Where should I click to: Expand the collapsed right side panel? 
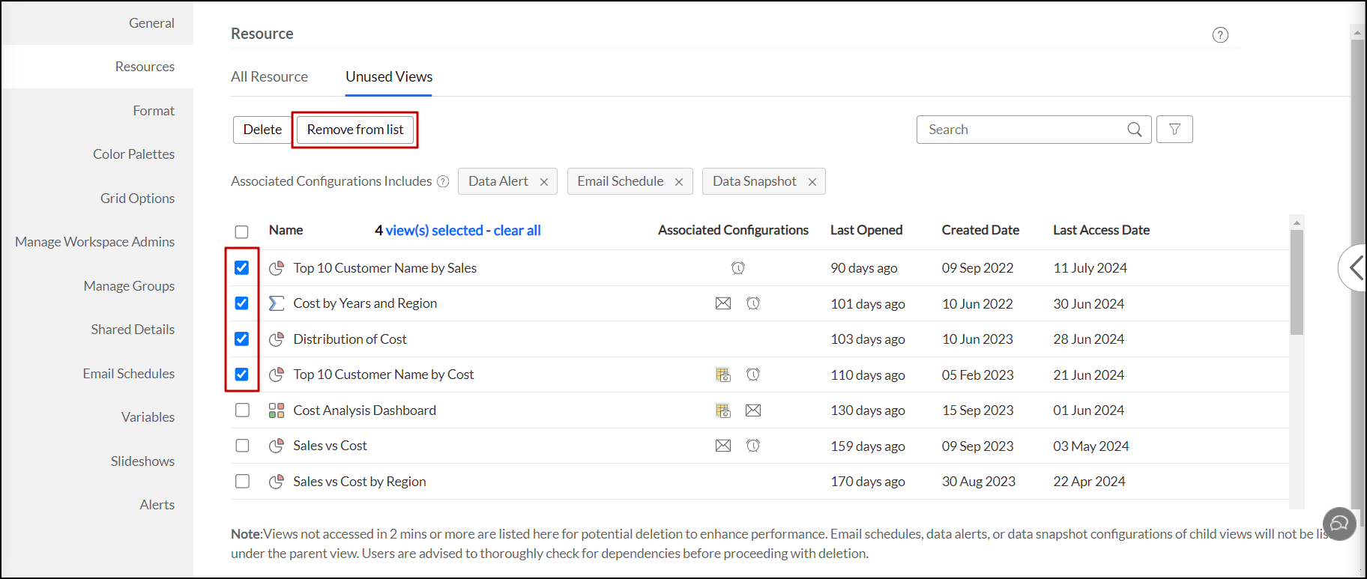click(1355, 267)
